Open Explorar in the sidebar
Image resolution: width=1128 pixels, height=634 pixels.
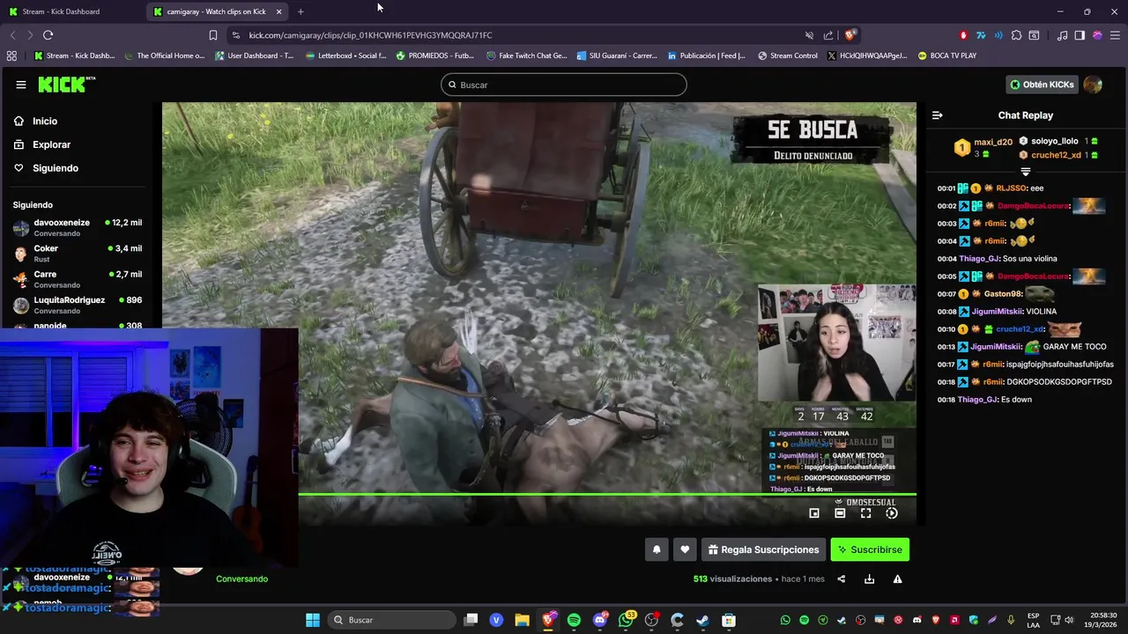tap(51, 144)
